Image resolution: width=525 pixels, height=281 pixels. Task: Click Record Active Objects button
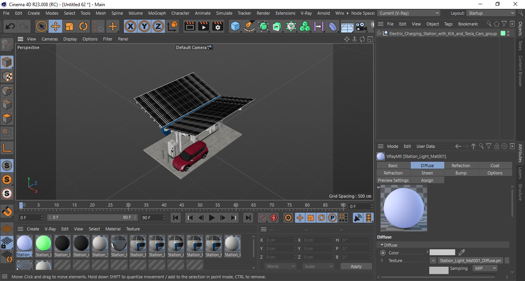[262, 218]
